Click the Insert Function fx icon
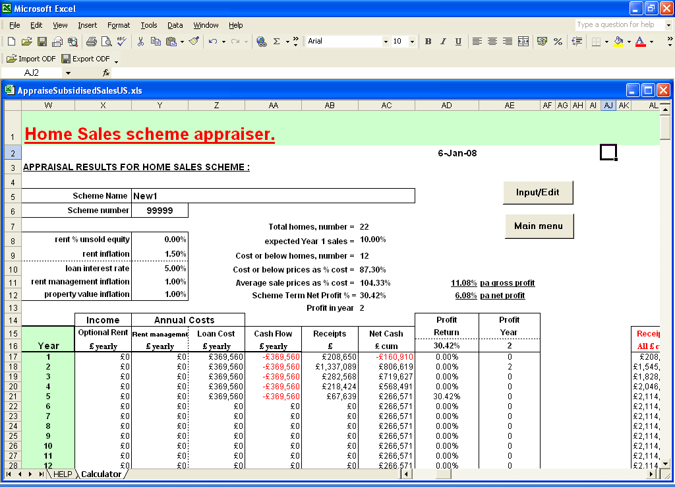Screen dimensions: 675x487 coord(106,73)
